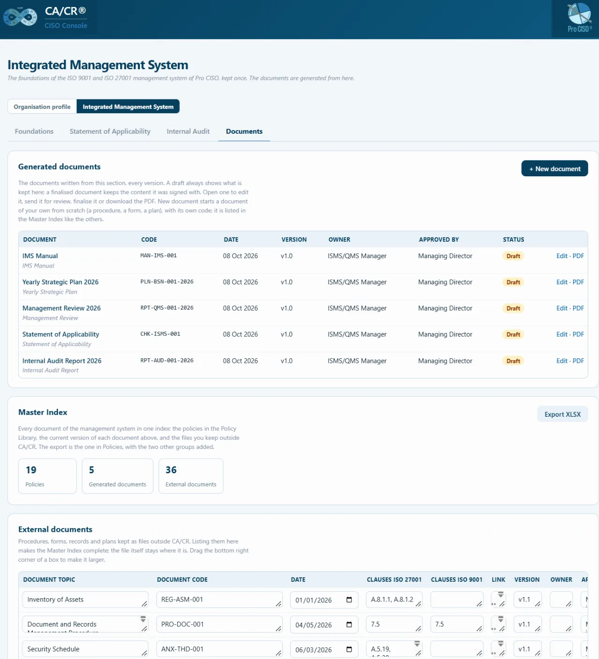The height and width of the screenshot is (659, 599).
Task: Click the code CHK-ISMS-001
Action: point(160,334)
